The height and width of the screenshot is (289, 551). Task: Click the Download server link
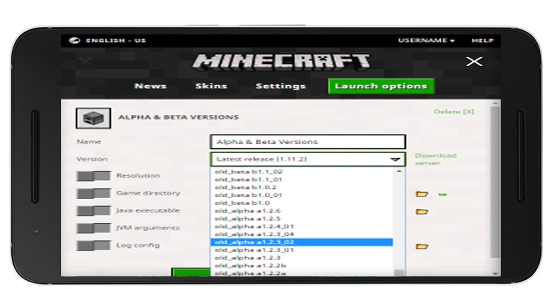(x=436, y=159)
